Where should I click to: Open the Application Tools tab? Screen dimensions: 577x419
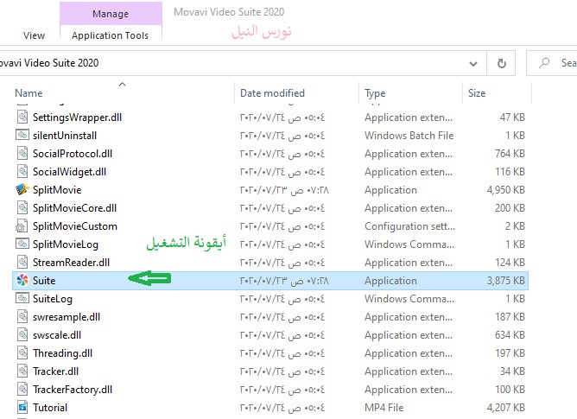110,35
